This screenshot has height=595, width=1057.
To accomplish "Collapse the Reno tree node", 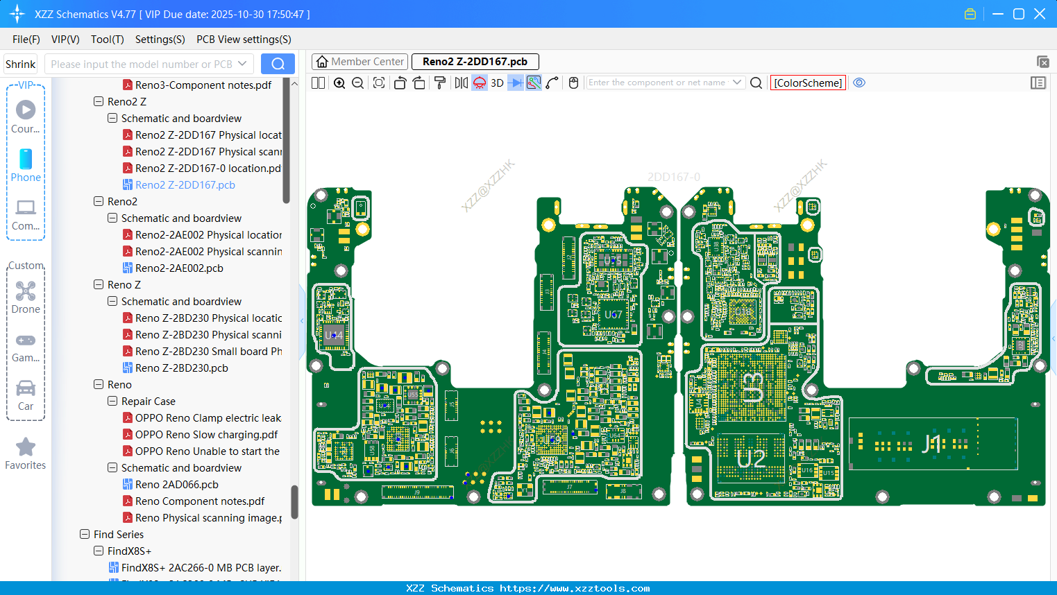I will pos(99,385).
